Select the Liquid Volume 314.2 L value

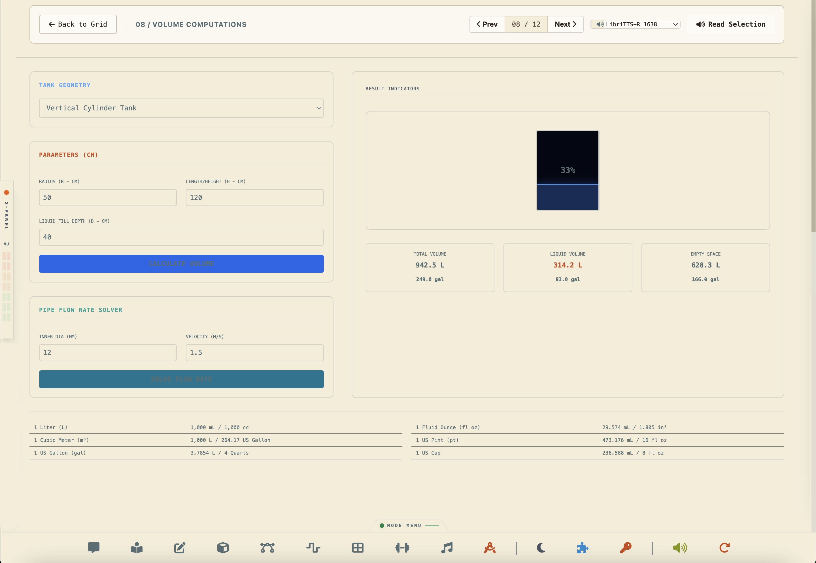click(x=568, y=265)
